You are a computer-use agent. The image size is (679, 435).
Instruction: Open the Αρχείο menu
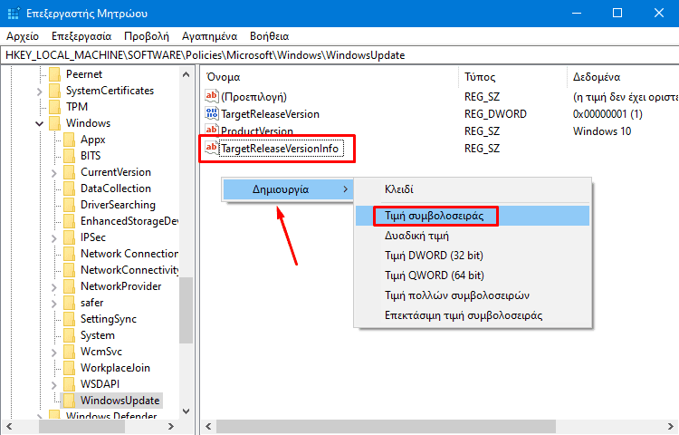point(23,36)
